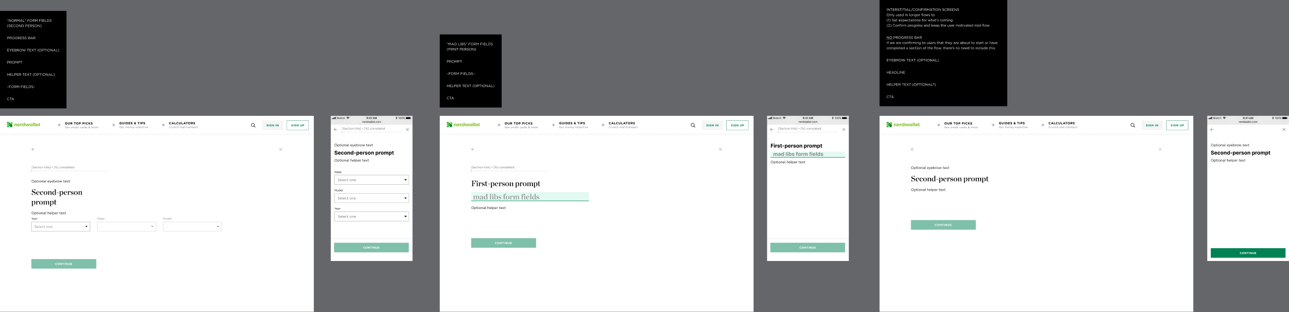Click Continue in the mobile First-person prompt screen
Screen dimensions: 1289x312
(x=808, y=248)
